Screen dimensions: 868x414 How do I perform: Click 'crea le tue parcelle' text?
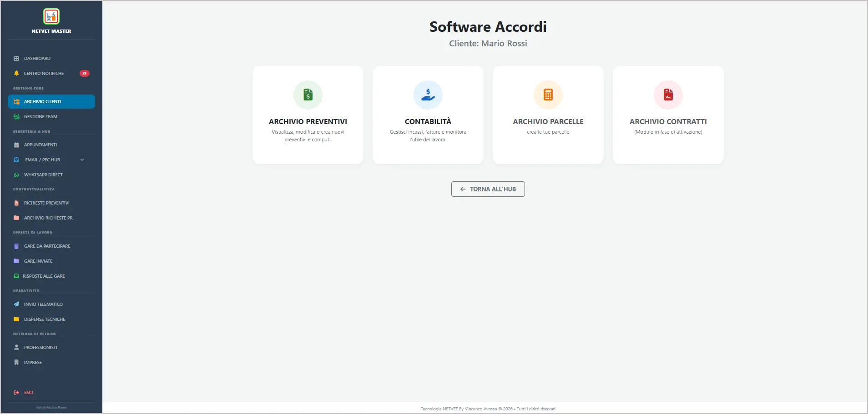tap(548, 132)
